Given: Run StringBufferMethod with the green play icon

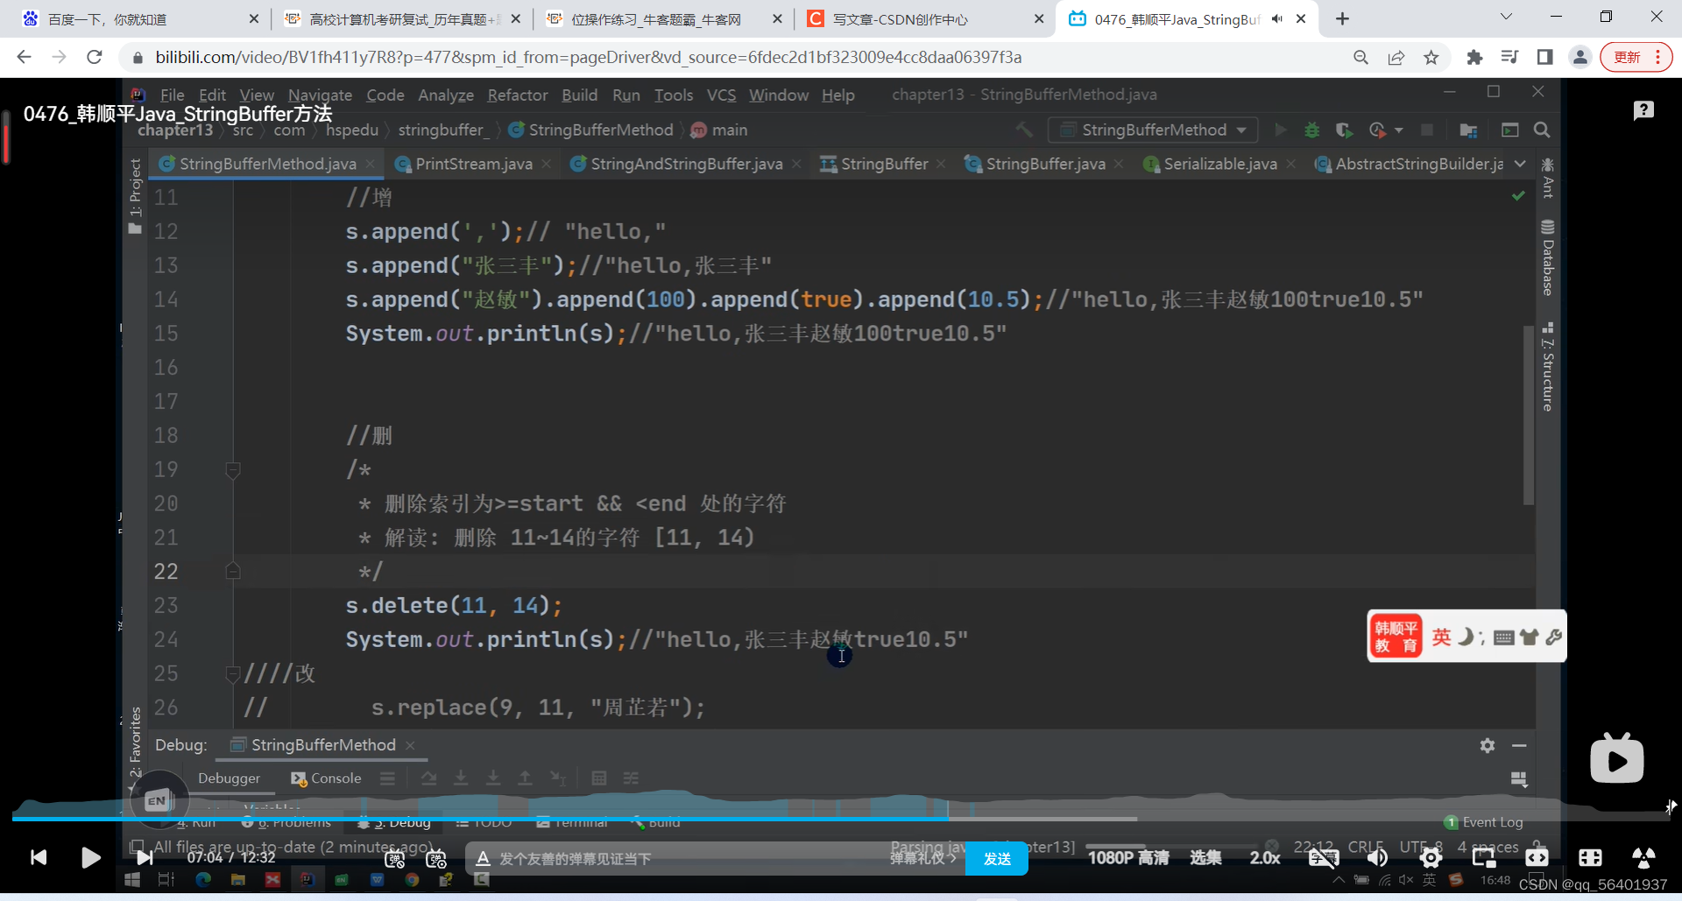Looking at the screenshot, I should (1280, 130).
